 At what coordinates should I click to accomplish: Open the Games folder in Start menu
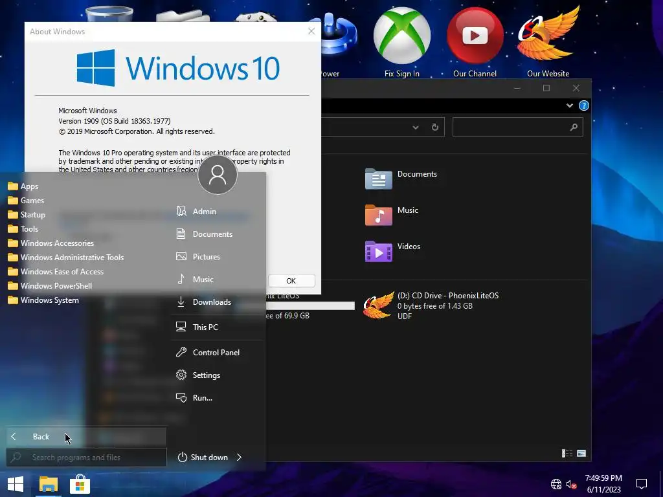[x=26, y=201]
